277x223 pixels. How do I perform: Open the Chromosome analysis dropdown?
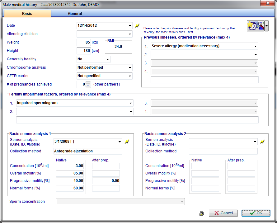pyautogui.click(x=130, y=67)
